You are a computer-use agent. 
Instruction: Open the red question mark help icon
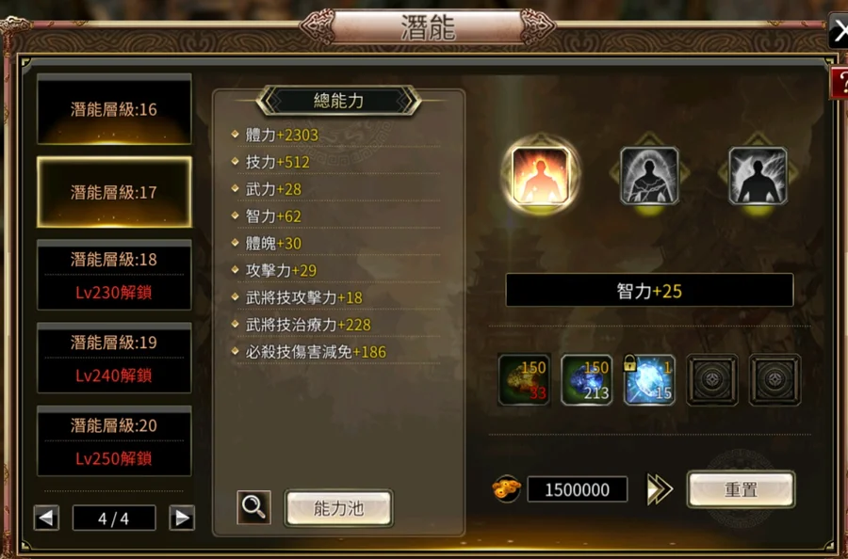(x=840, y=84)
